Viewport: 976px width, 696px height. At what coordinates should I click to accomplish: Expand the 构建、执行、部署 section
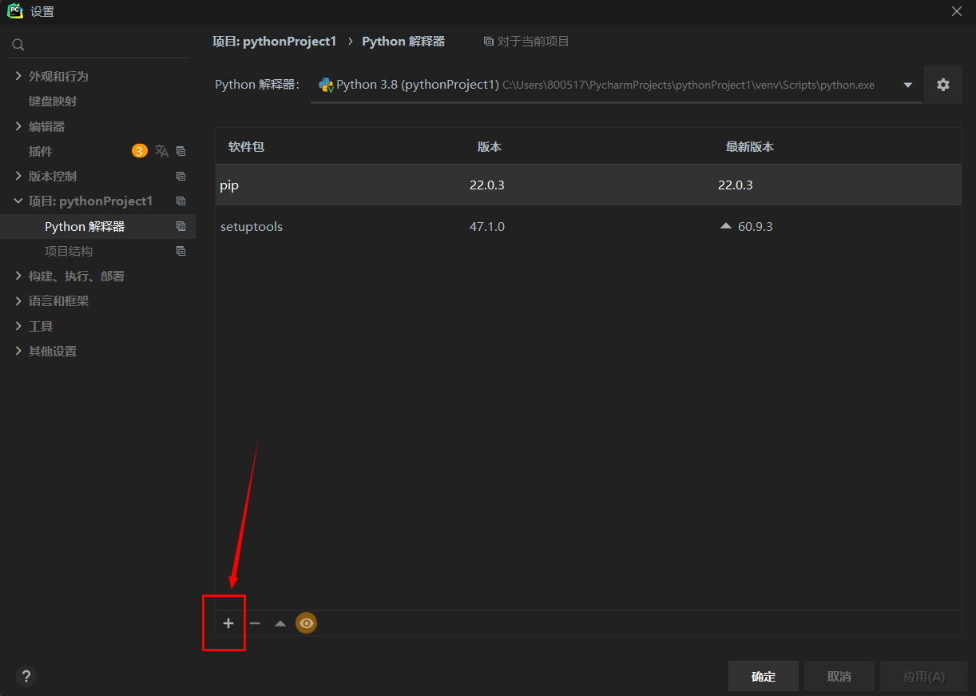click(18, 276)
